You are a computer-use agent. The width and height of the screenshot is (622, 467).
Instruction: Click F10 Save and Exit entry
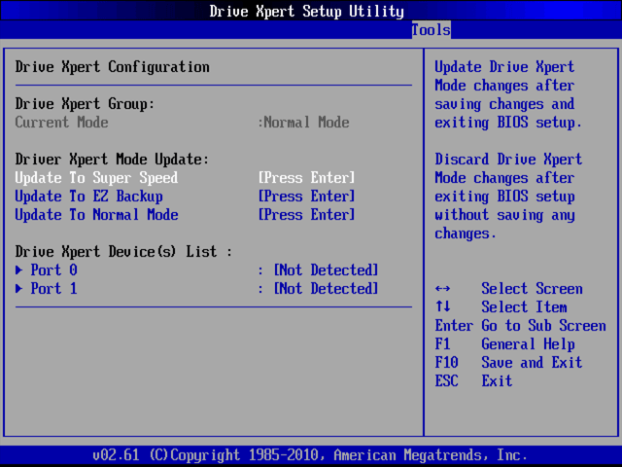pyautogui.click(x=508, y=362)
